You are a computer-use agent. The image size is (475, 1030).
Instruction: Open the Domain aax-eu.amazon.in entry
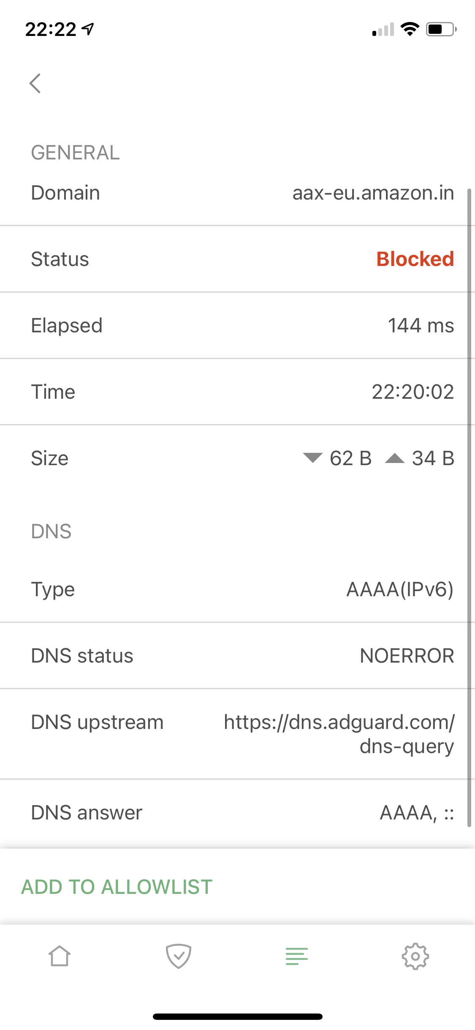(x=237, y=192)
